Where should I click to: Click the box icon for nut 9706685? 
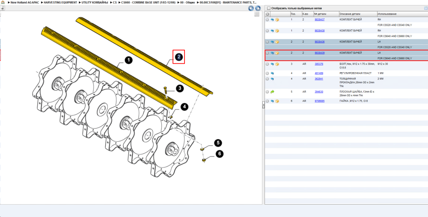[x=277, y=101]
